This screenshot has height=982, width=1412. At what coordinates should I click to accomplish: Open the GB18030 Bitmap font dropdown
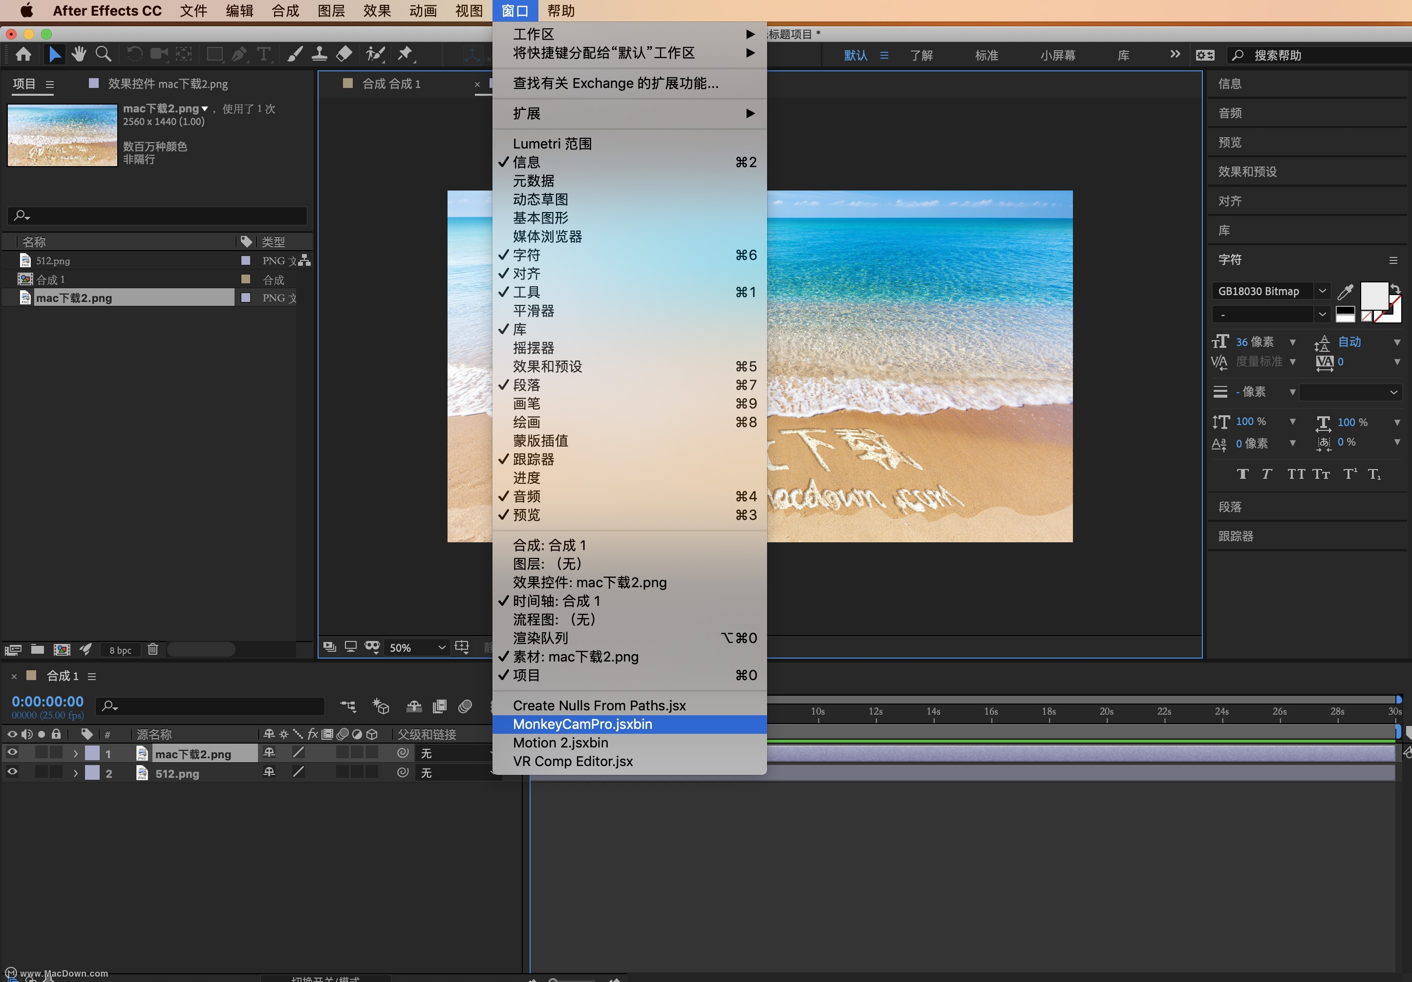[x=1322, y=291]
